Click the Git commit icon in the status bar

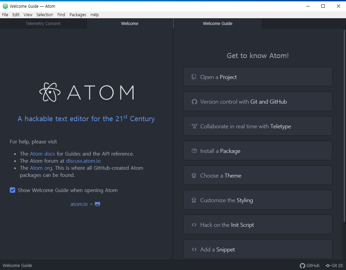[x=328, y=266]
